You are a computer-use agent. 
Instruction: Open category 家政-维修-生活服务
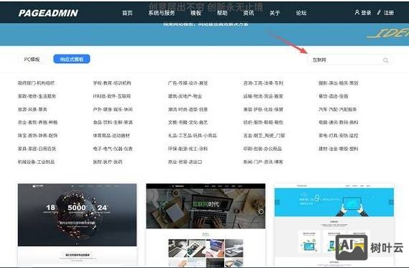pos(37,96)
